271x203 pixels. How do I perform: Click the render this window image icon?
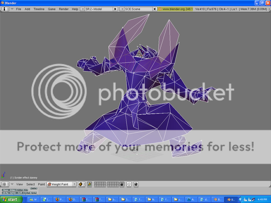point(136,184)
